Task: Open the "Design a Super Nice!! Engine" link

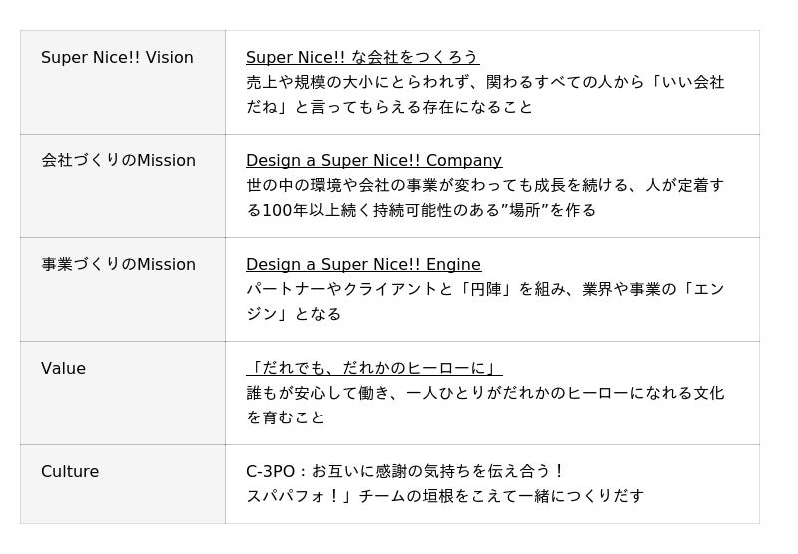Action: click(363, 265)
